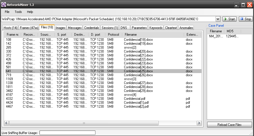Select the srvsvc[2] file row
Viewport: 254px width, 136px height.
point(103,47)
